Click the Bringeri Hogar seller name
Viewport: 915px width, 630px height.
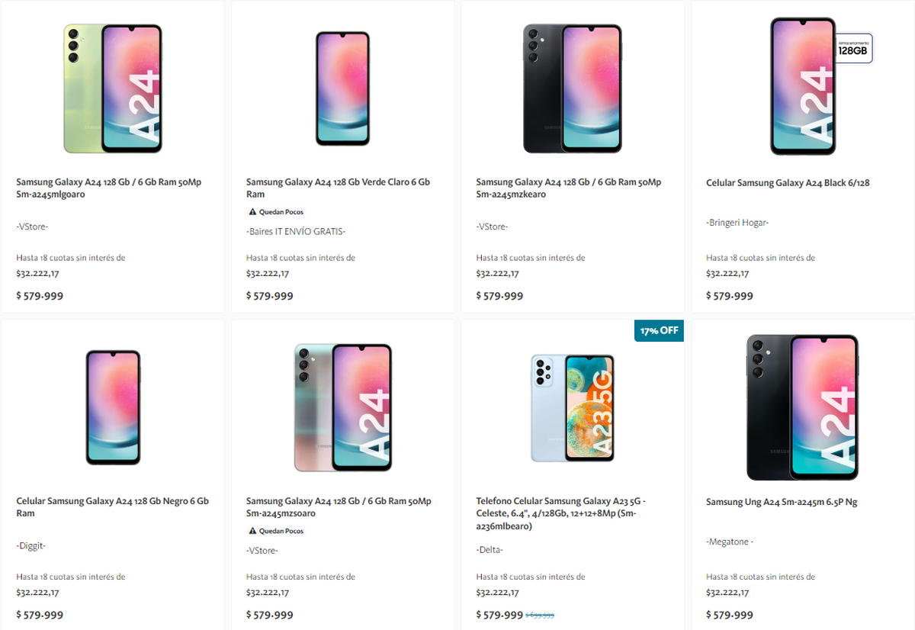737,223
